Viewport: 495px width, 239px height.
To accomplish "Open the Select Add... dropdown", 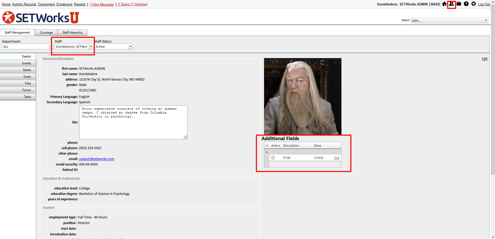I will pyautogui.click(x=449, y=20).
